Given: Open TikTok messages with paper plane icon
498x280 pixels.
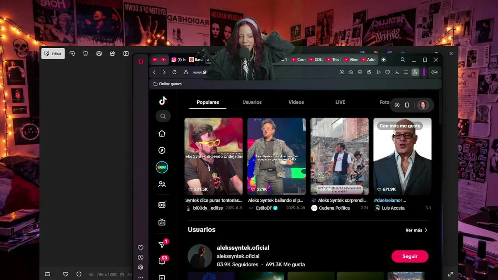Looking at the screenshot, I should pos(162,245).
